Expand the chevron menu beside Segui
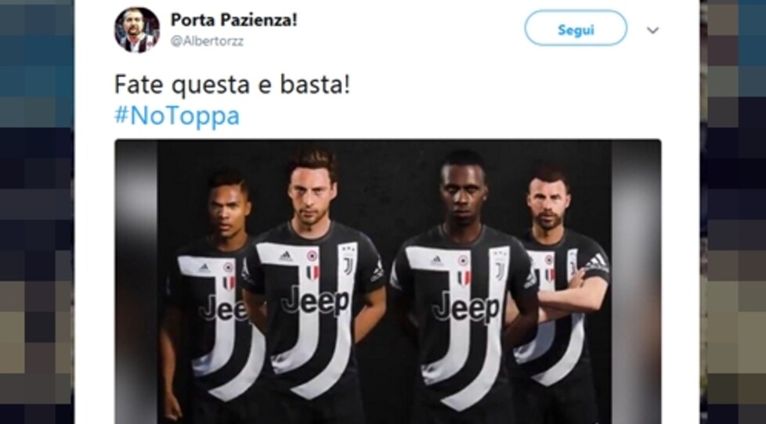Image resolution: width=766 pixels, height=424 pixels. click(x=652, y=31)
